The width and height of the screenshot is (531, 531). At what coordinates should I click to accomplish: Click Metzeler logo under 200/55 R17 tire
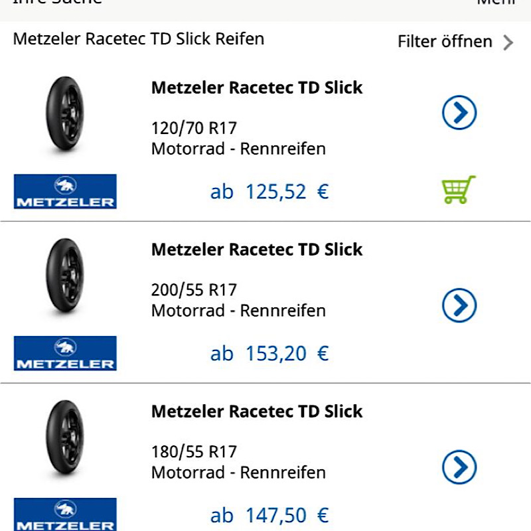tap(65, 353)
